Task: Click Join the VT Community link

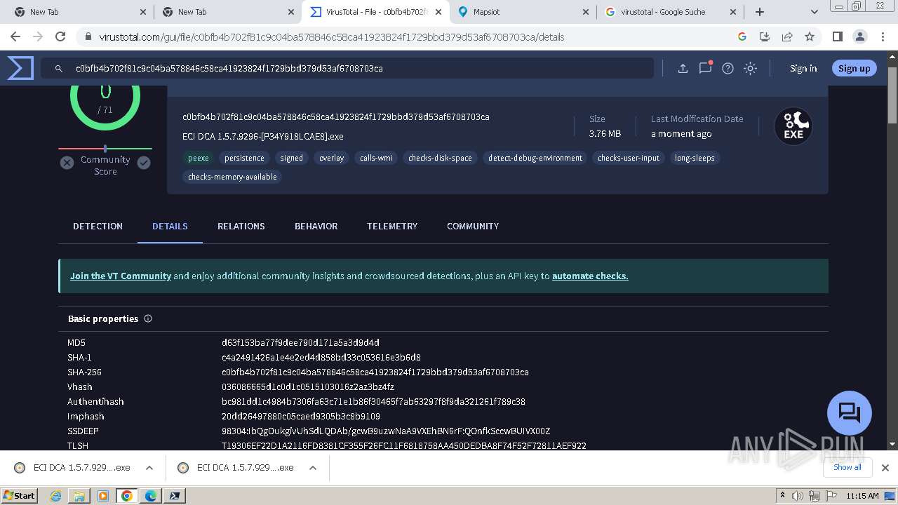Action: [121, 276]
